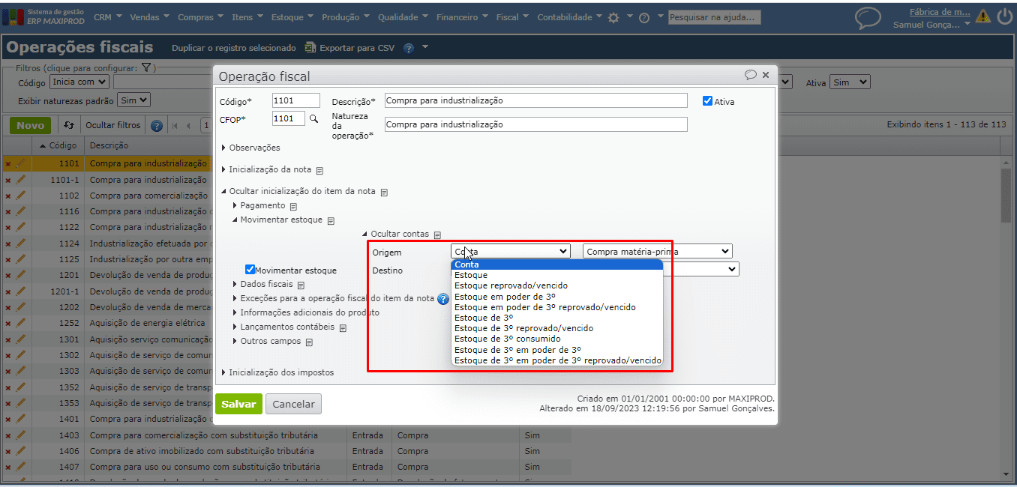Click the help question mark in top bar
The height and width of the screenshot is (487, 1017).
(644, 17)
